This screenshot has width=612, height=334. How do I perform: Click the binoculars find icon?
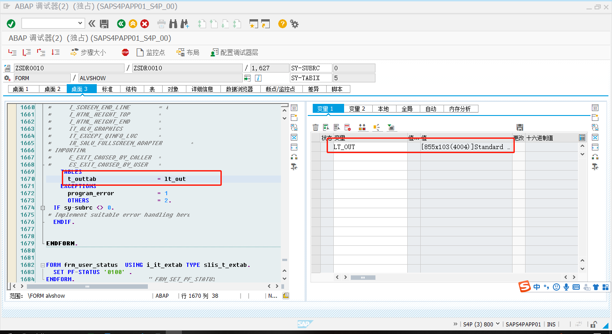click(x=173, y=24)
